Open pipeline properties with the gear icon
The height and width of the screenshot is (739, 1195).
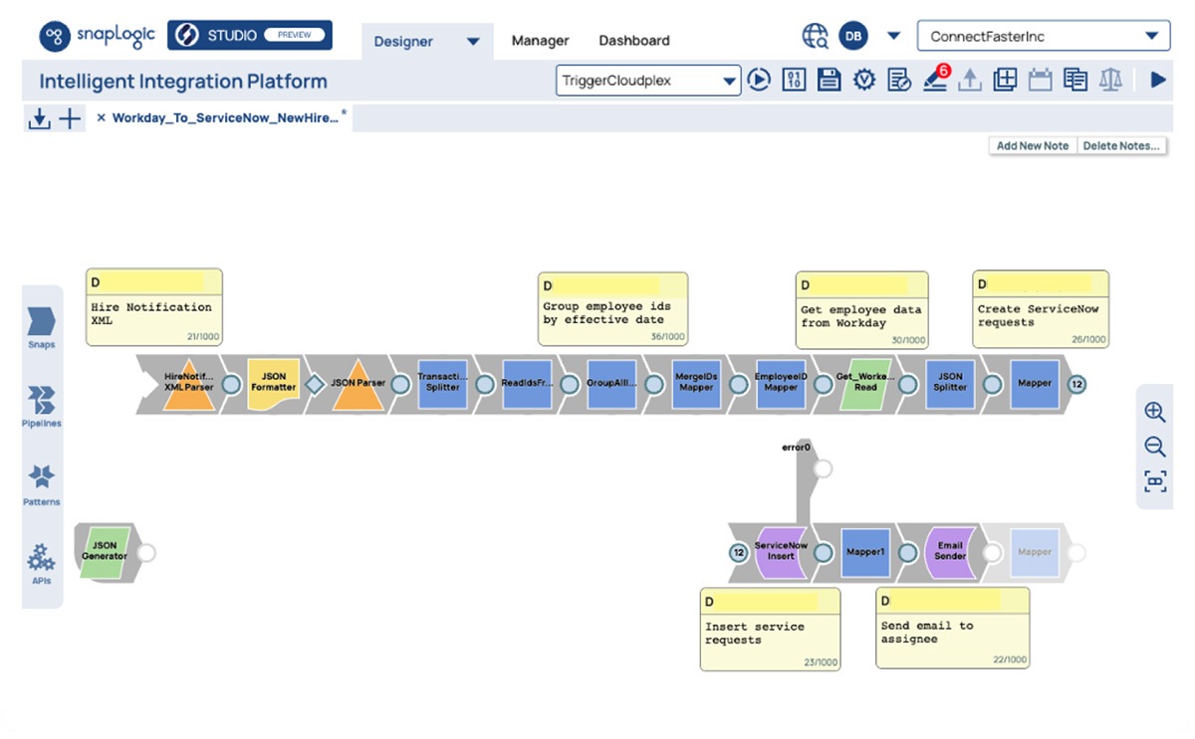[x=863, y=80]
